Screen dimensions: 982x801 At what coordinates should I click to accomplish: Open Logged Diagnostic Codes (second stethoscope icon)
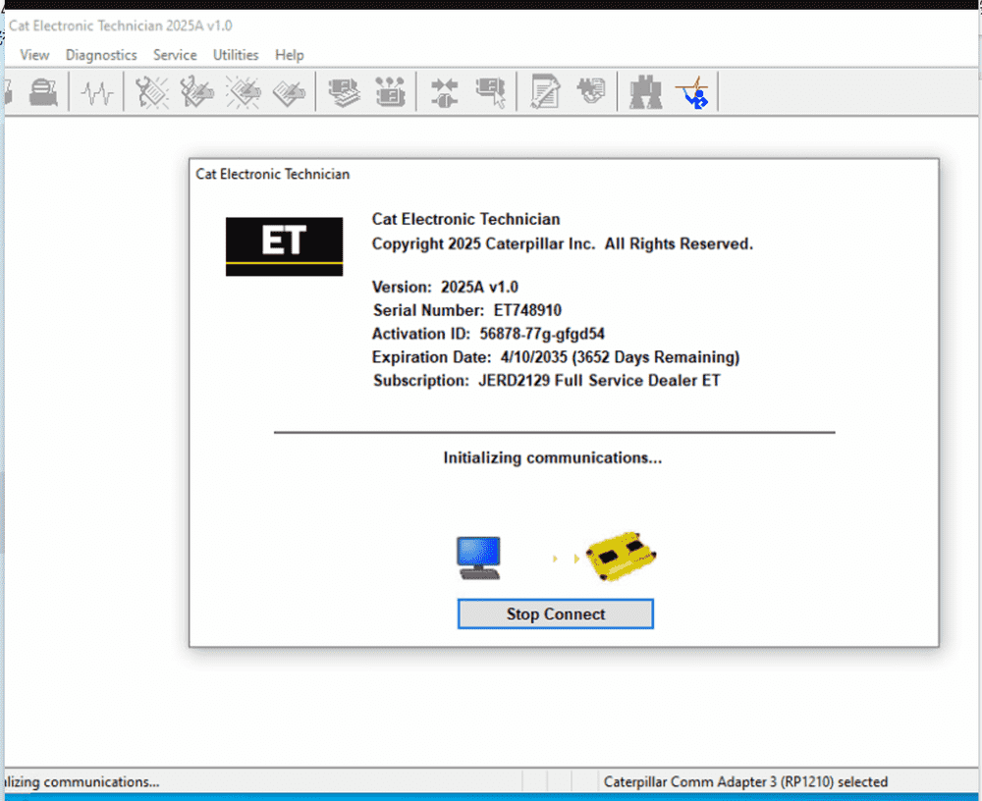[196, 93]
